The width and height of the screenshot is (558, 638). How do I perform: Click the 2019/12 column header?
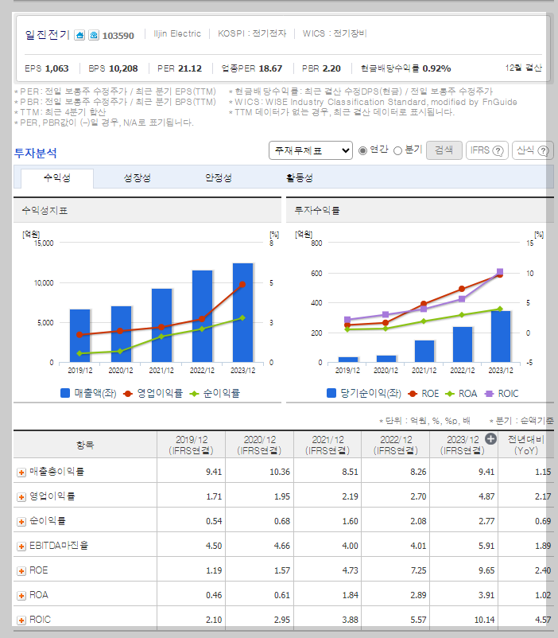(x=191, y=445)
